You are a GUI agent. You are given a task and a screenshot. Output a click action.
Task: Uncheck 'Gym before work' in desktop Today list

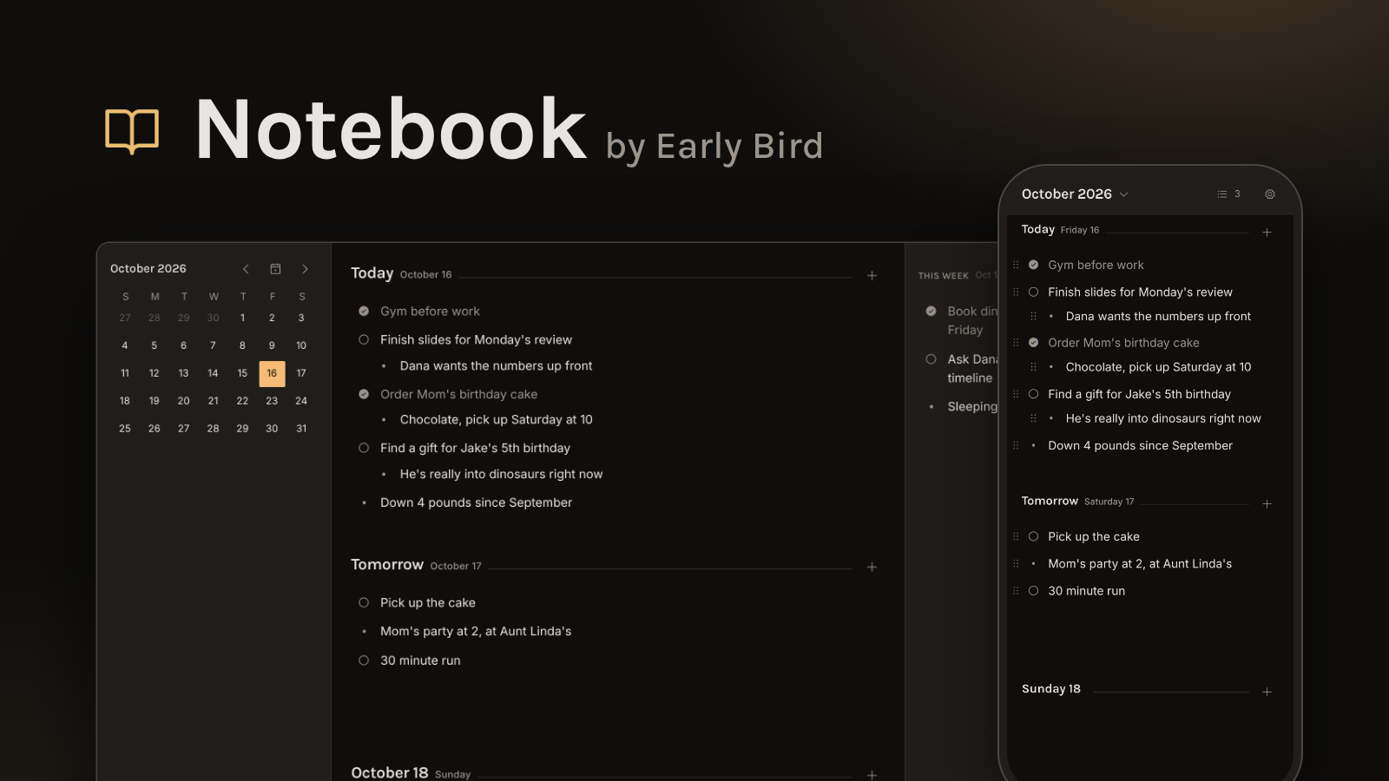click(364, 312)
